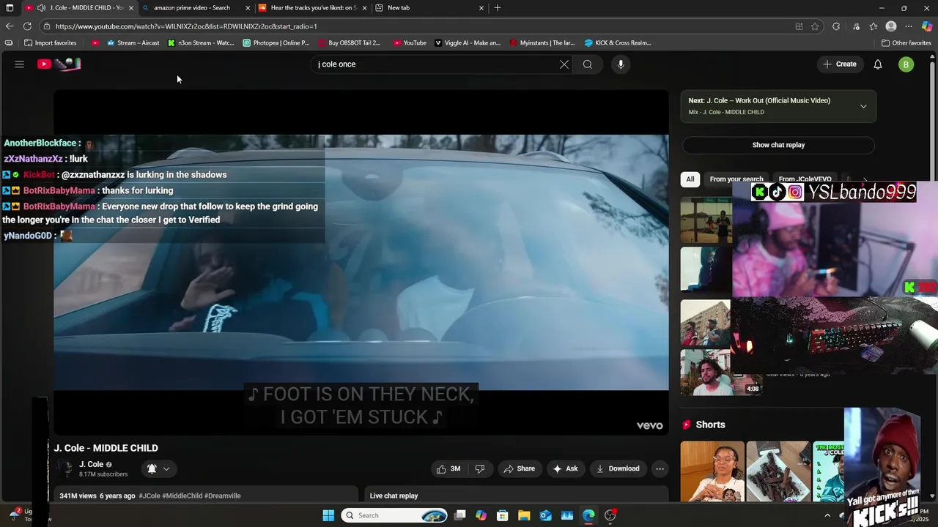Open YouTube notifications bell
This screenshot has height=527, width=938.
(878, 64)
